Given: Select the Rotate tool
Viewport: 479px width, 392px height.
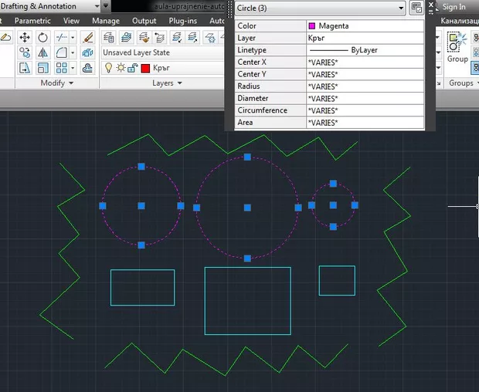Looking at the screenshot, I should point(42,38).
